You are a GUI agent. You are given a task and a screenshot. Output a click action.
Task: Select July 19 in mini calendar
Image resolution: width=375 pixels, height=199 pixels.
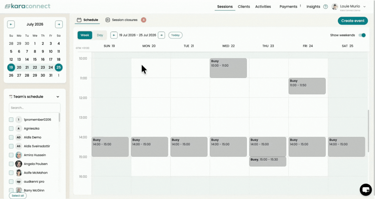pyautogui.click(x=11, y=67)
